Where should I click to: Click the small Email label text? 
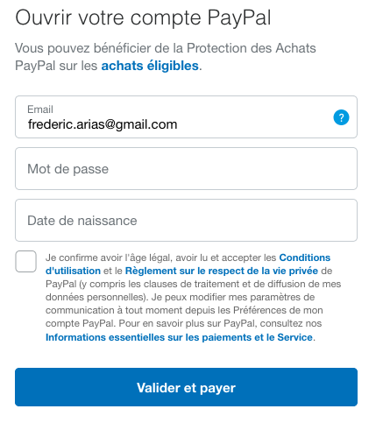pyautogui.click(x=40, y=109)
